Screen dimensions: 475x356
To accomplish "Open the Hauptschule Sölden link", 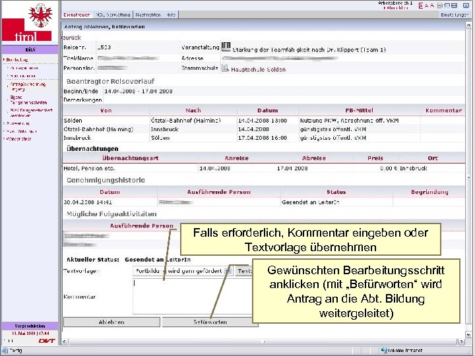I will [258, 69].
